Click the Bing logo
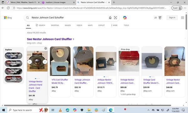Image resolution: width=188 pixels, height=113 pixels. pyautogui.click(x=8, y=18)
